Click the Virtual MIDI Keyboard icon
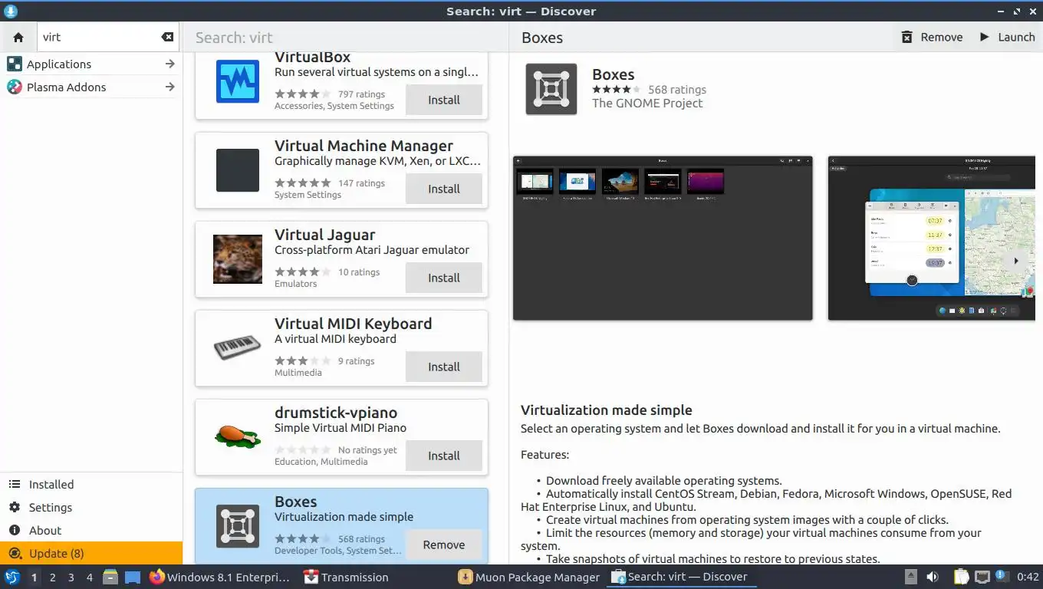 pos(238,348)
